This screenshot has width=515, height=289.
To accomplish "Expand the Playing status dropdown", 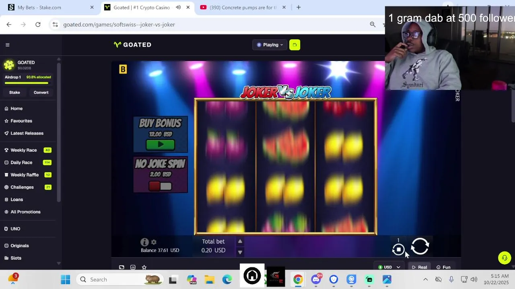I will coord(270,45).
